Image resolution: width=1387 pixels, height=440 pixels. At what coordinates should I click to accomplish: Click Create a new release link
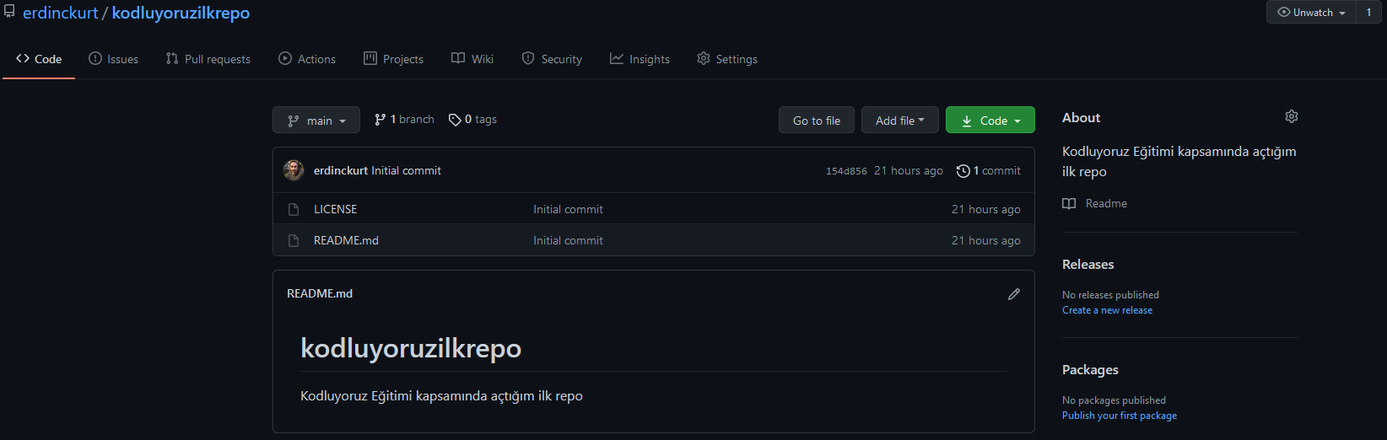(x=1107, y=310)
